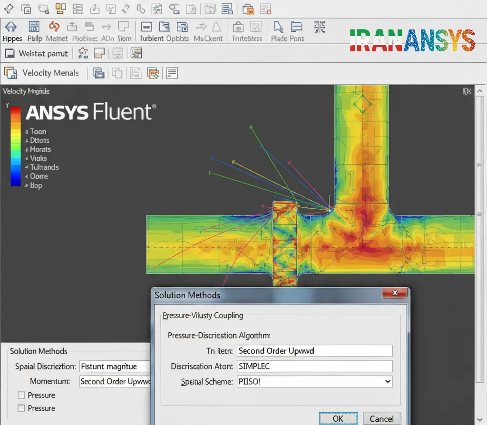The height and width of the screenshot is (425, 487).
Task: Click the ADn arrow icon
Action: 107,27
